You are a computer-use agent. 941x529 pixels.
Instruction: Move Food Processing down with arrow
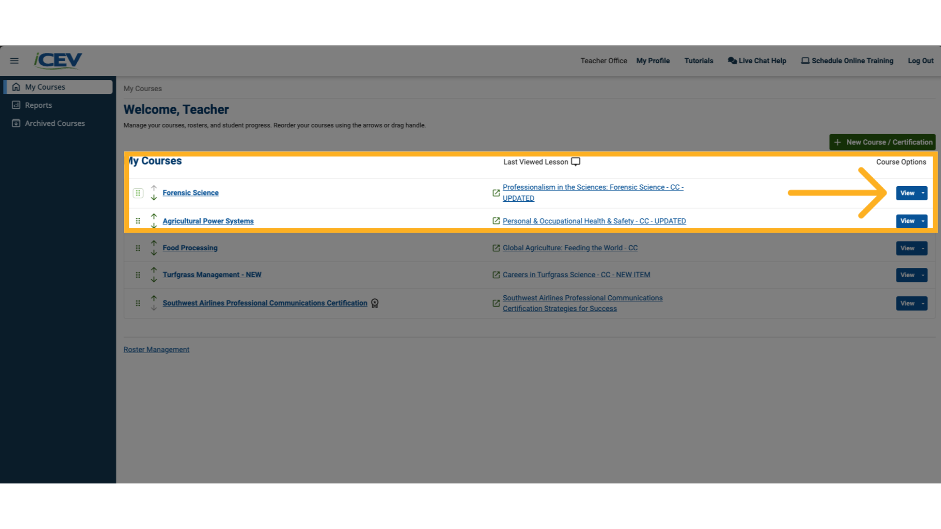[154, 253]
